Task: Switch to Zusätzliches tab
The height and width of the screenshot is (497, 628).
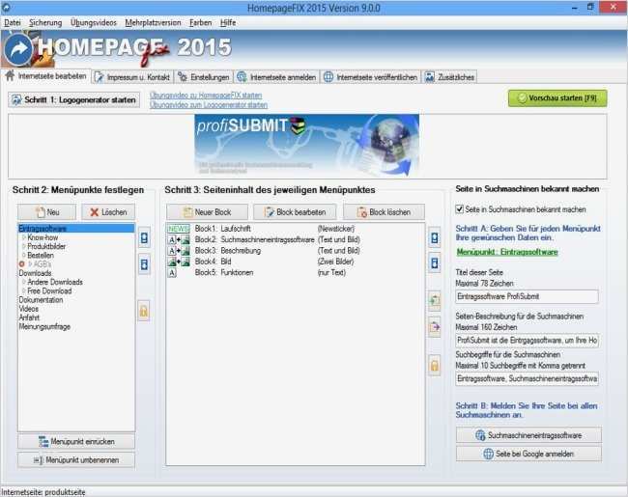Action: (x=449, y=77)
